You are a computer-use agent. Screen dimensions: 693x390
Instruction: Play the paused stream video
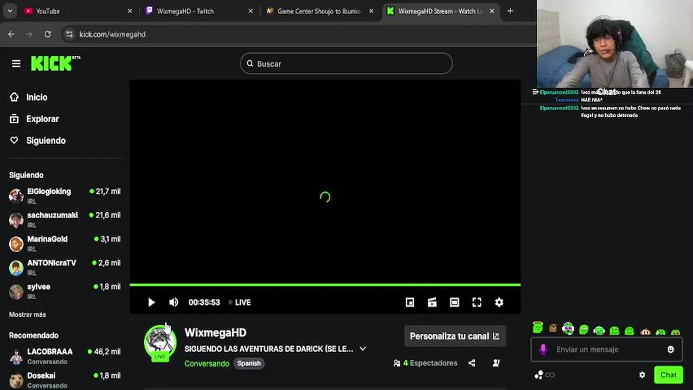[151, 302]
